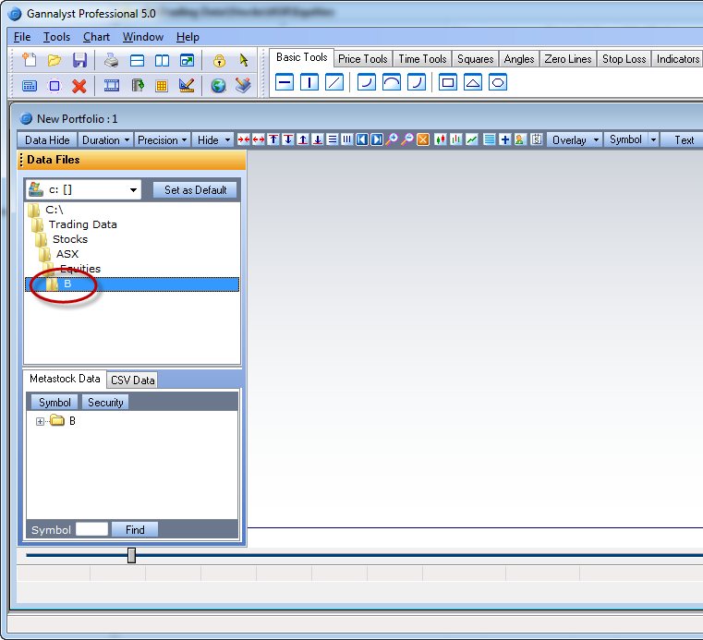703x640 pixels.
Task: Click the Text button in chart toolbar
Action: pos(684,140)
